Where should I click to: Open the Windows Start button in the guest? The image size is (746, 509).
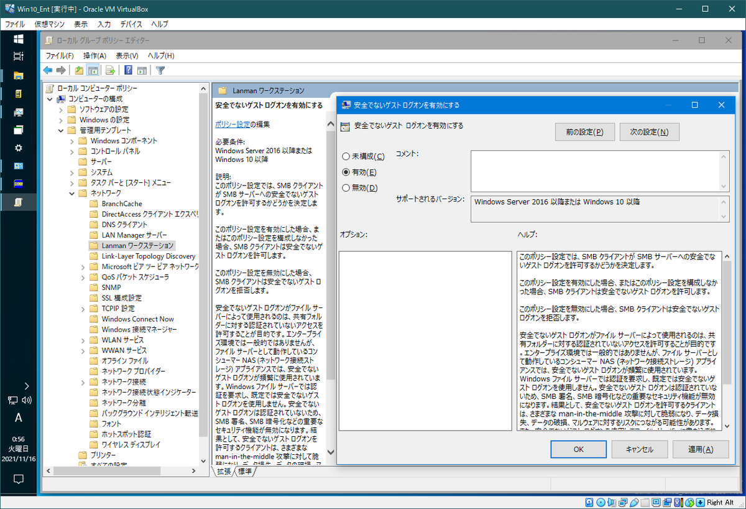19,39
